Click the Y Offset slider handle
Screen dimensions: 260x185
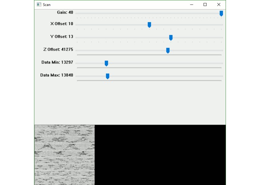[171, 37]
